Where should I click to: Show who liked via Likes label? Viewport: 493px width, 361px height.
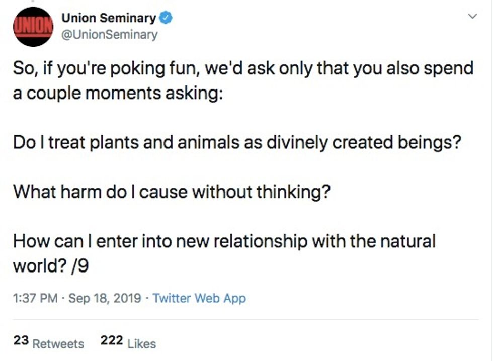[x=142, y=344]
